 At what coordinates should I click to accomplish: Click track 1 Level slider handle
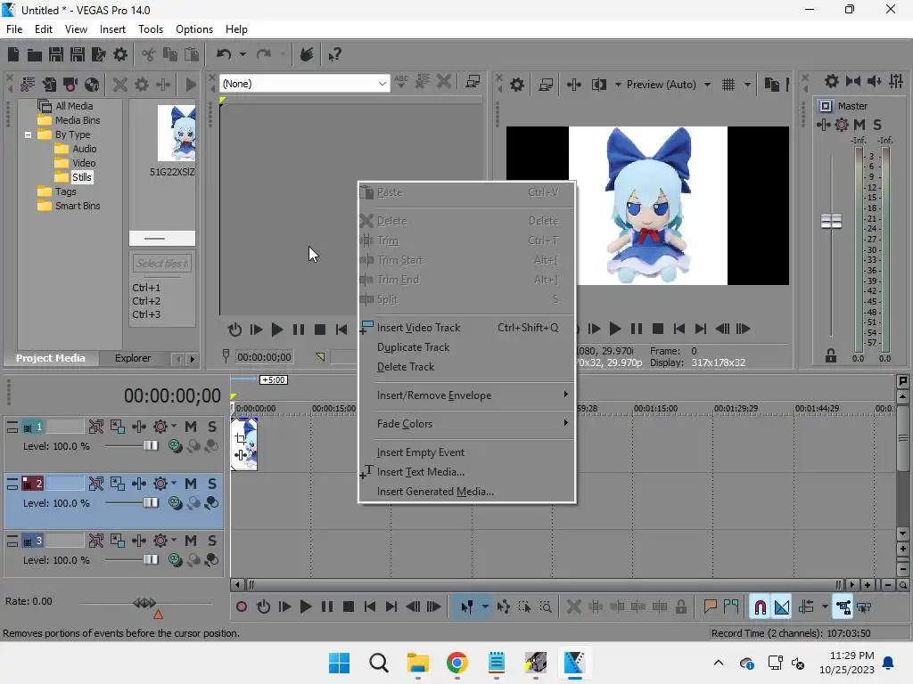[151, 446]
